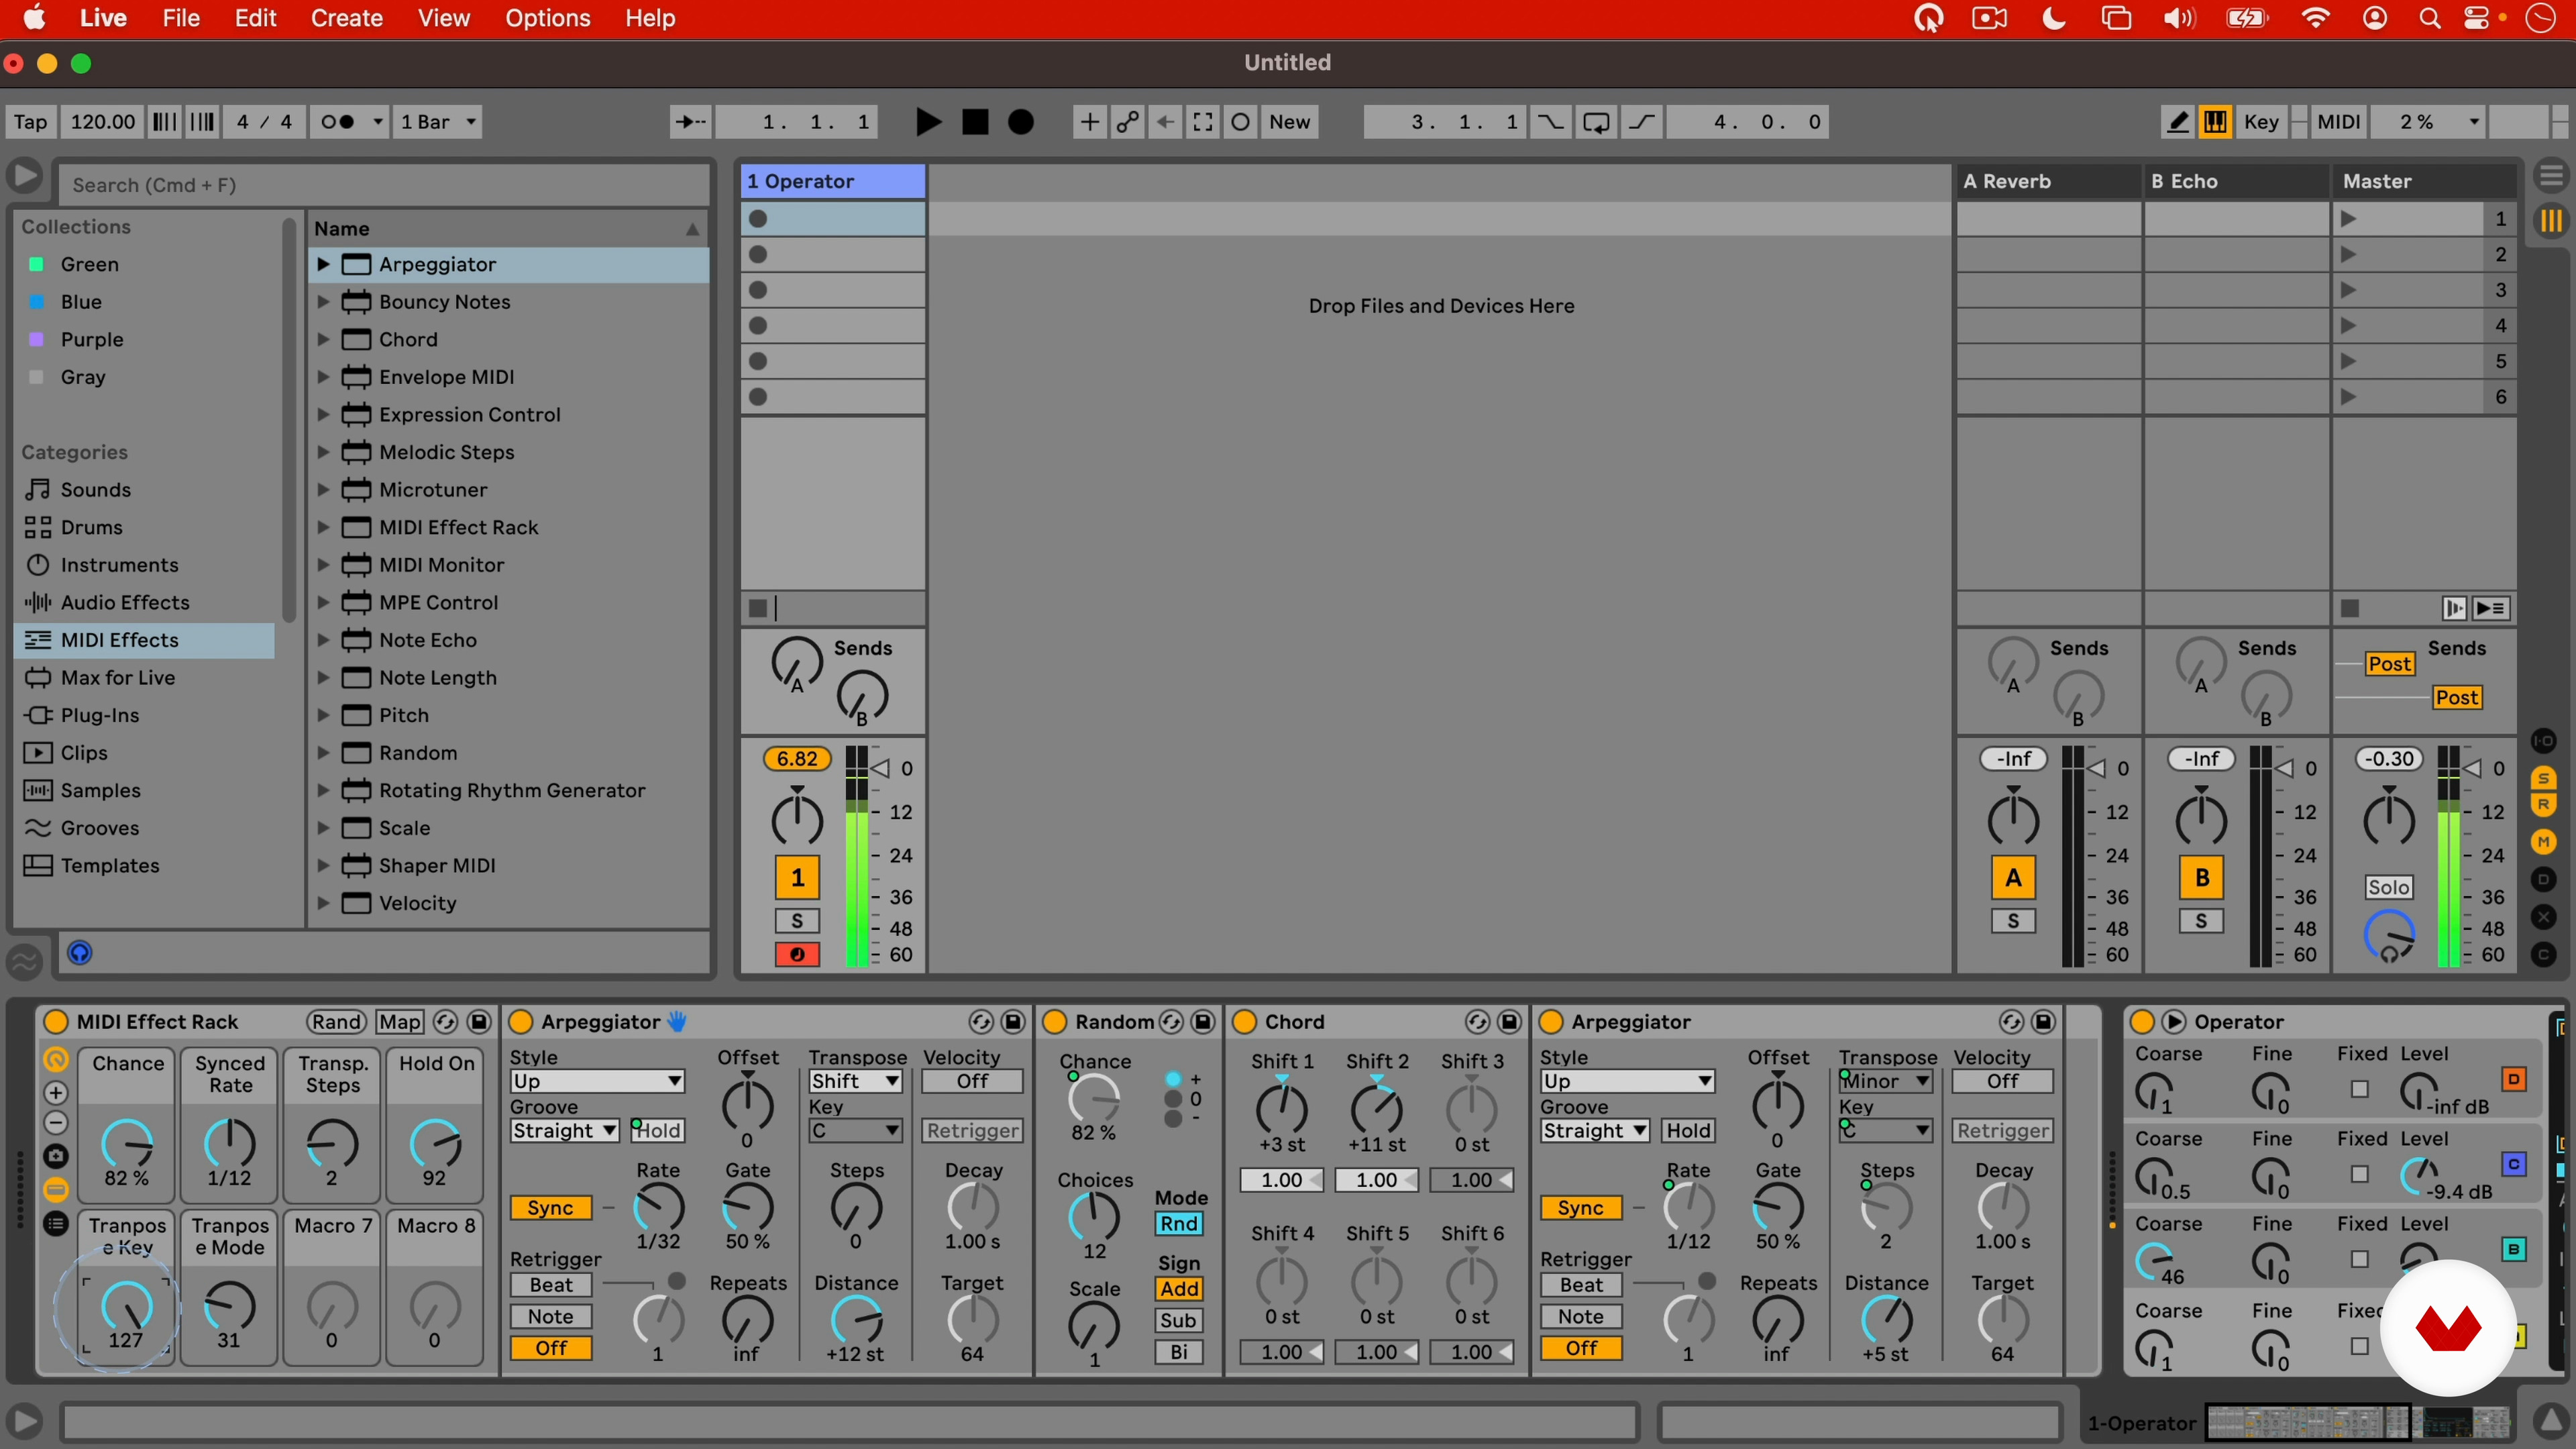
Task: Click the Groove Pool wave icon
Action: (x=25, y=961)
